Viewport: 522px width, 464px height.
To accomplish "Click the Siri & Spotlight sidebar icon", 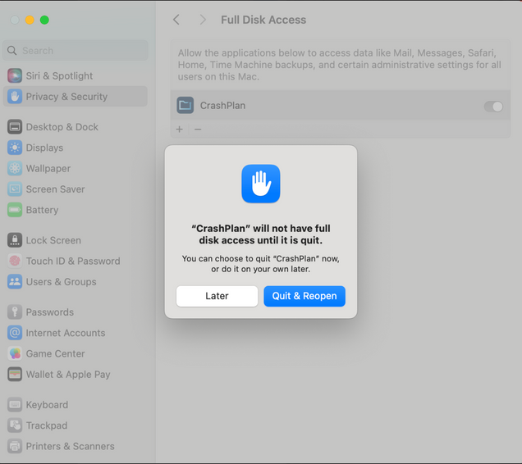I will pyautogui.click(x=15, y=76).
